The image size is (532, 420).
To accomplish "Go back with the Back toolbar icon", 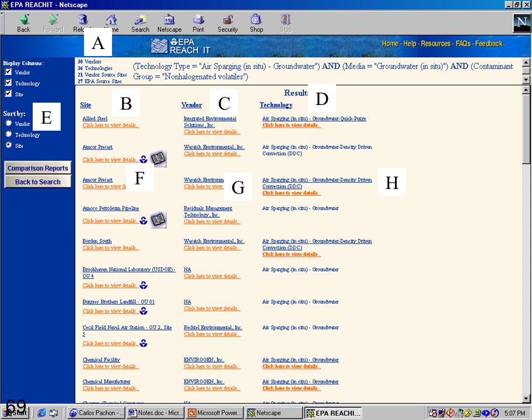I will pyautogui.click(x=24, y=20).
